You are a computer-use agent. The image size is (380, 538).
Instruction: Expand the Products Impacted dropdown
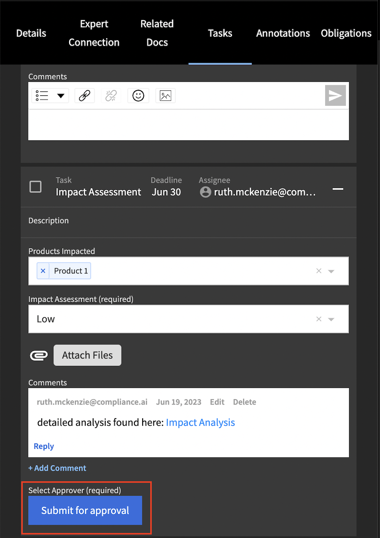(x=331, y=271)
